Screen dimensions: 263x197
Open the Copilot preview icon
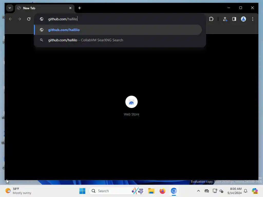click(255, 191)
